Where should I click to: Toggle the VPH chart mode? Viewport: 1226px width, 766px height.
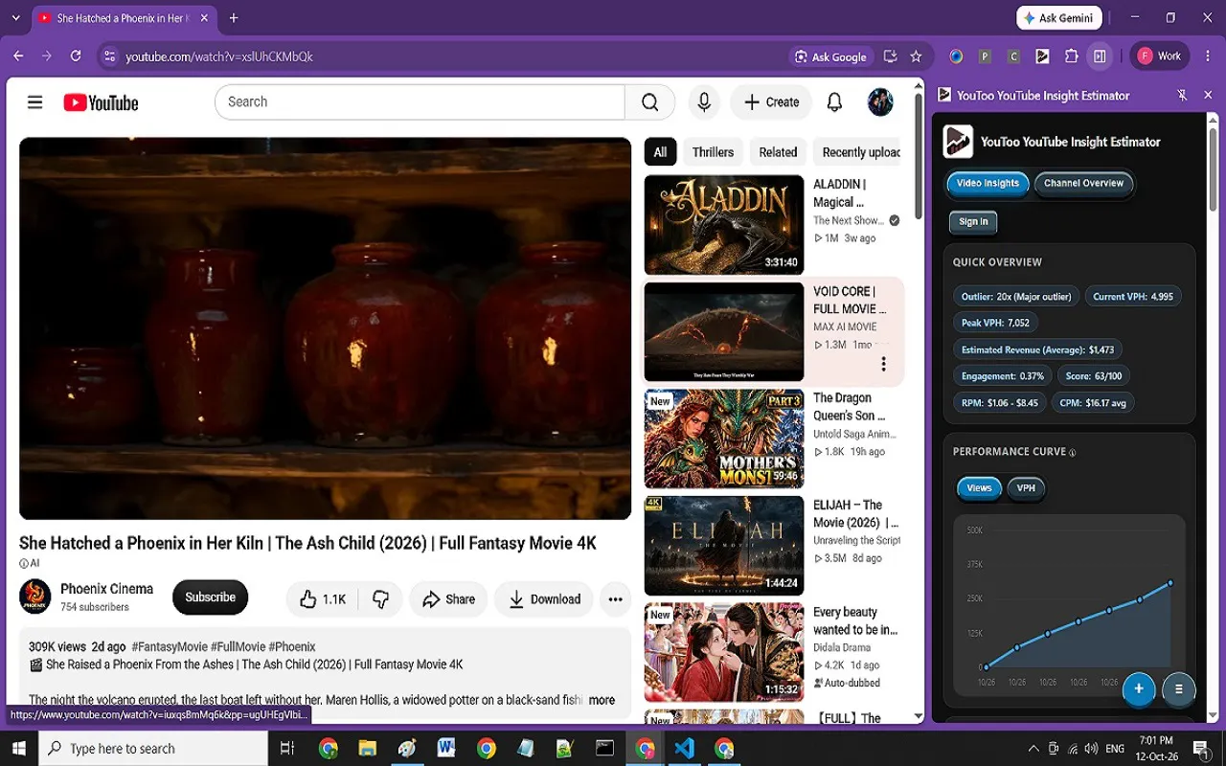tap(1026, 488)
